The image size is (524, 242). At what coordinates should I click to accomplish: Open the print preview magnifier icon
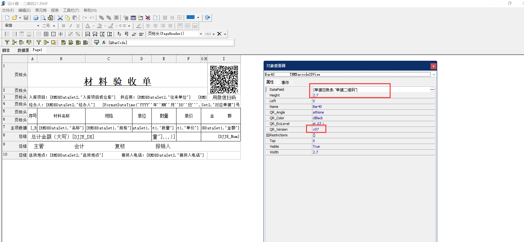(43, 18)
